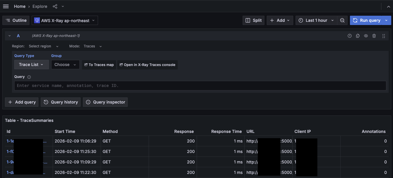Open query help icon for query A
This screenshot has width=393, height=178.
tap(350, 36)
